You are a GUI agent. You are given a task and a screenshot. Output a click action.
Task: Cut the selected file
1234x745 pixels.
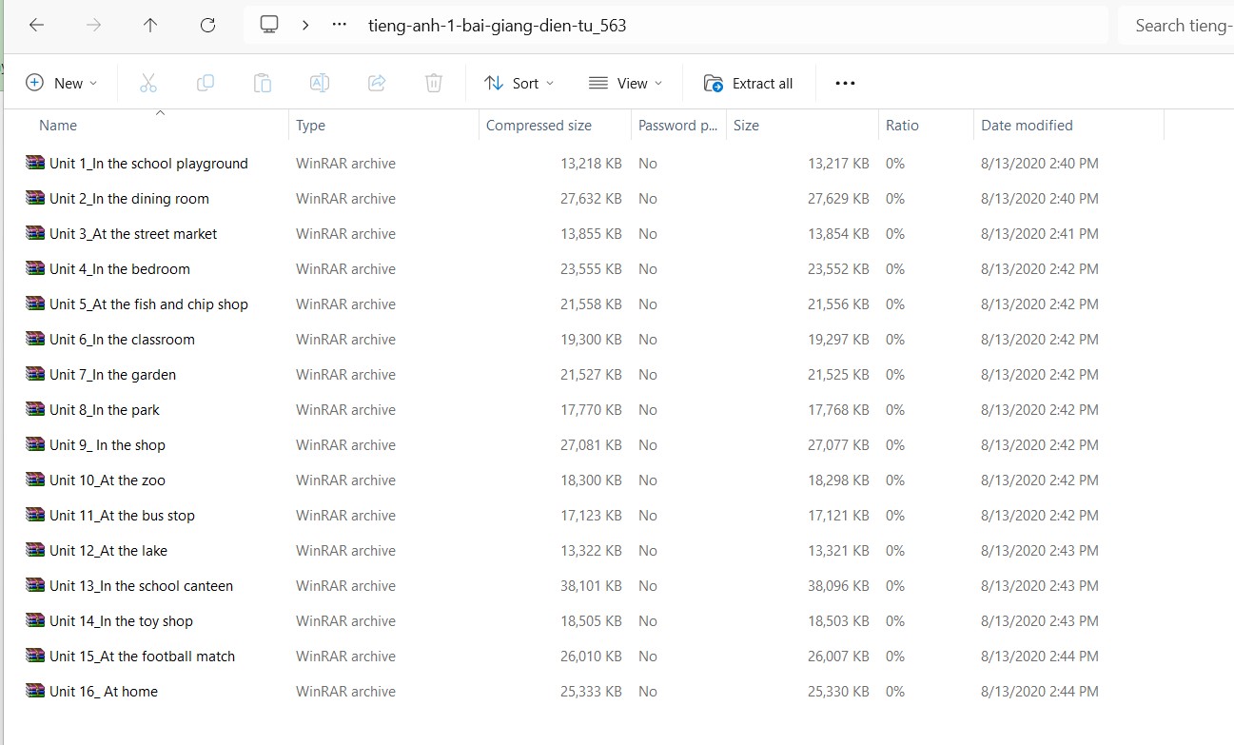(148, 83)
